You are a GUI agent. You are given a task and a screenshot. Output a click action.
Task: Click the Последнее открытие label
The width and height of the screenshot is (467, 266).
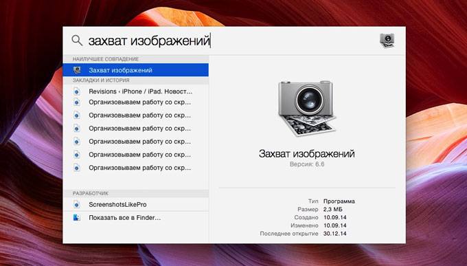(x=289, y=234)
